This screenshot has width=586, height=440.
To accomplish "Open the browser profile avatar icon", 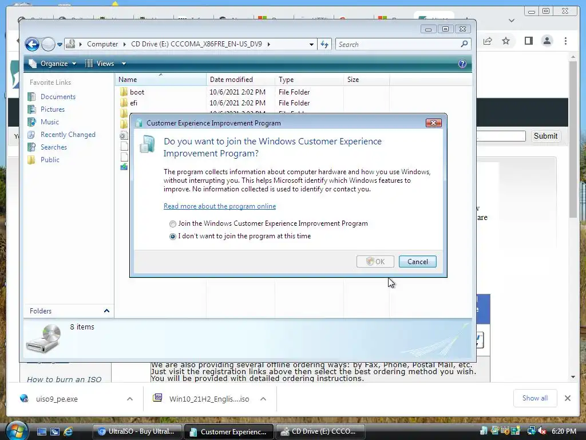I will click(547, 41).
